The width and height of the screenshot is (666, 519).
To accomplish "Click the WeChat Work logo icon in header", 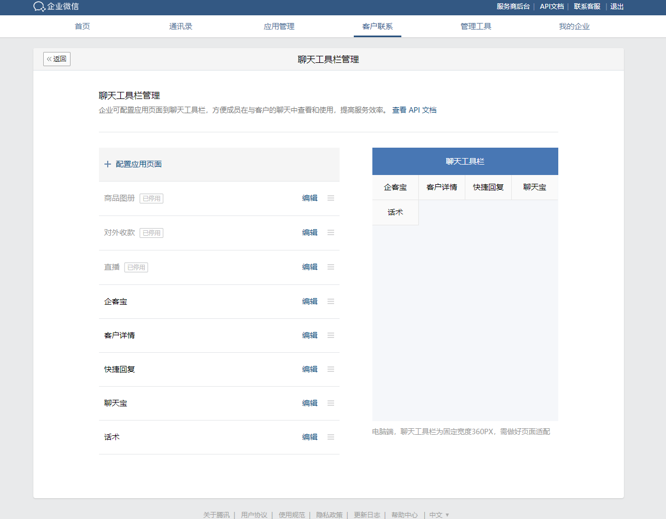I will [x=39, y=7].
